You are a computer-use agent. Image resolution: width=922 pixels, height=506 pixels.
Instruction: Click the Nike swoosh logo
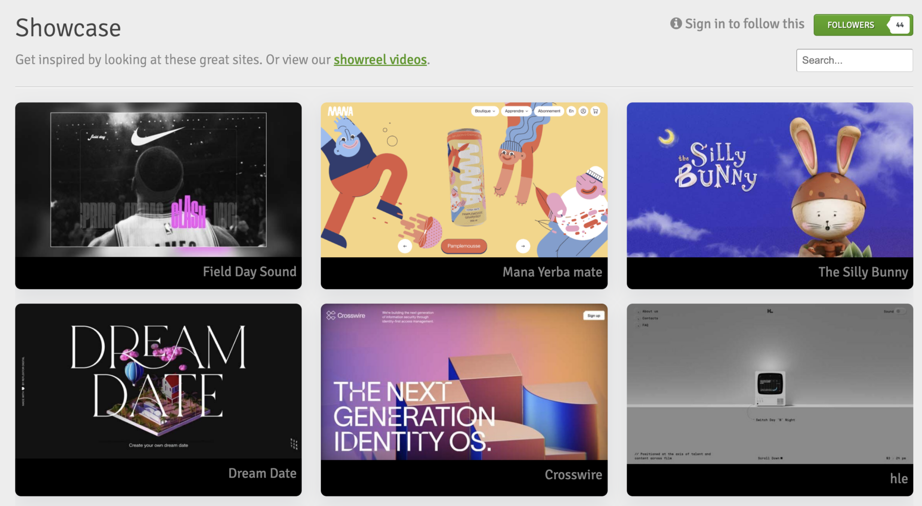pos(157,135)
